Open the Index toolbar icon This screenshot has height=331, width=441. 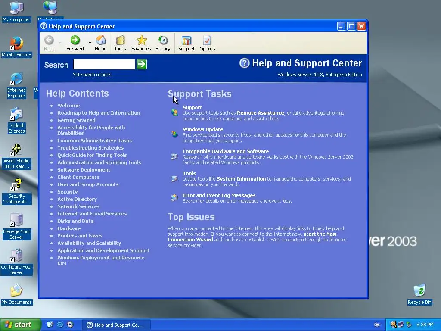pyautogui.click(x=121, y=43)
